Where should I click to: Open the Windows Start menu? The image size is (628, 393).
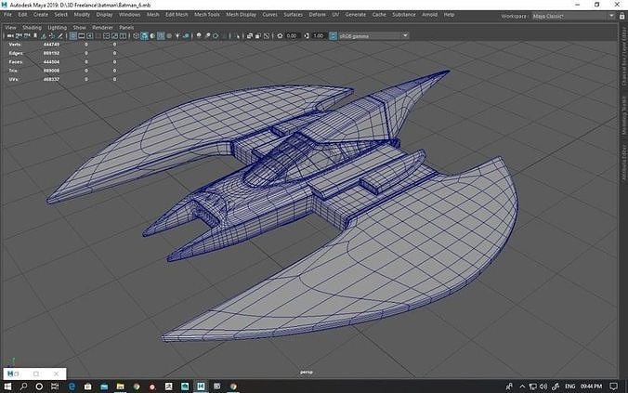coord(7,386)
